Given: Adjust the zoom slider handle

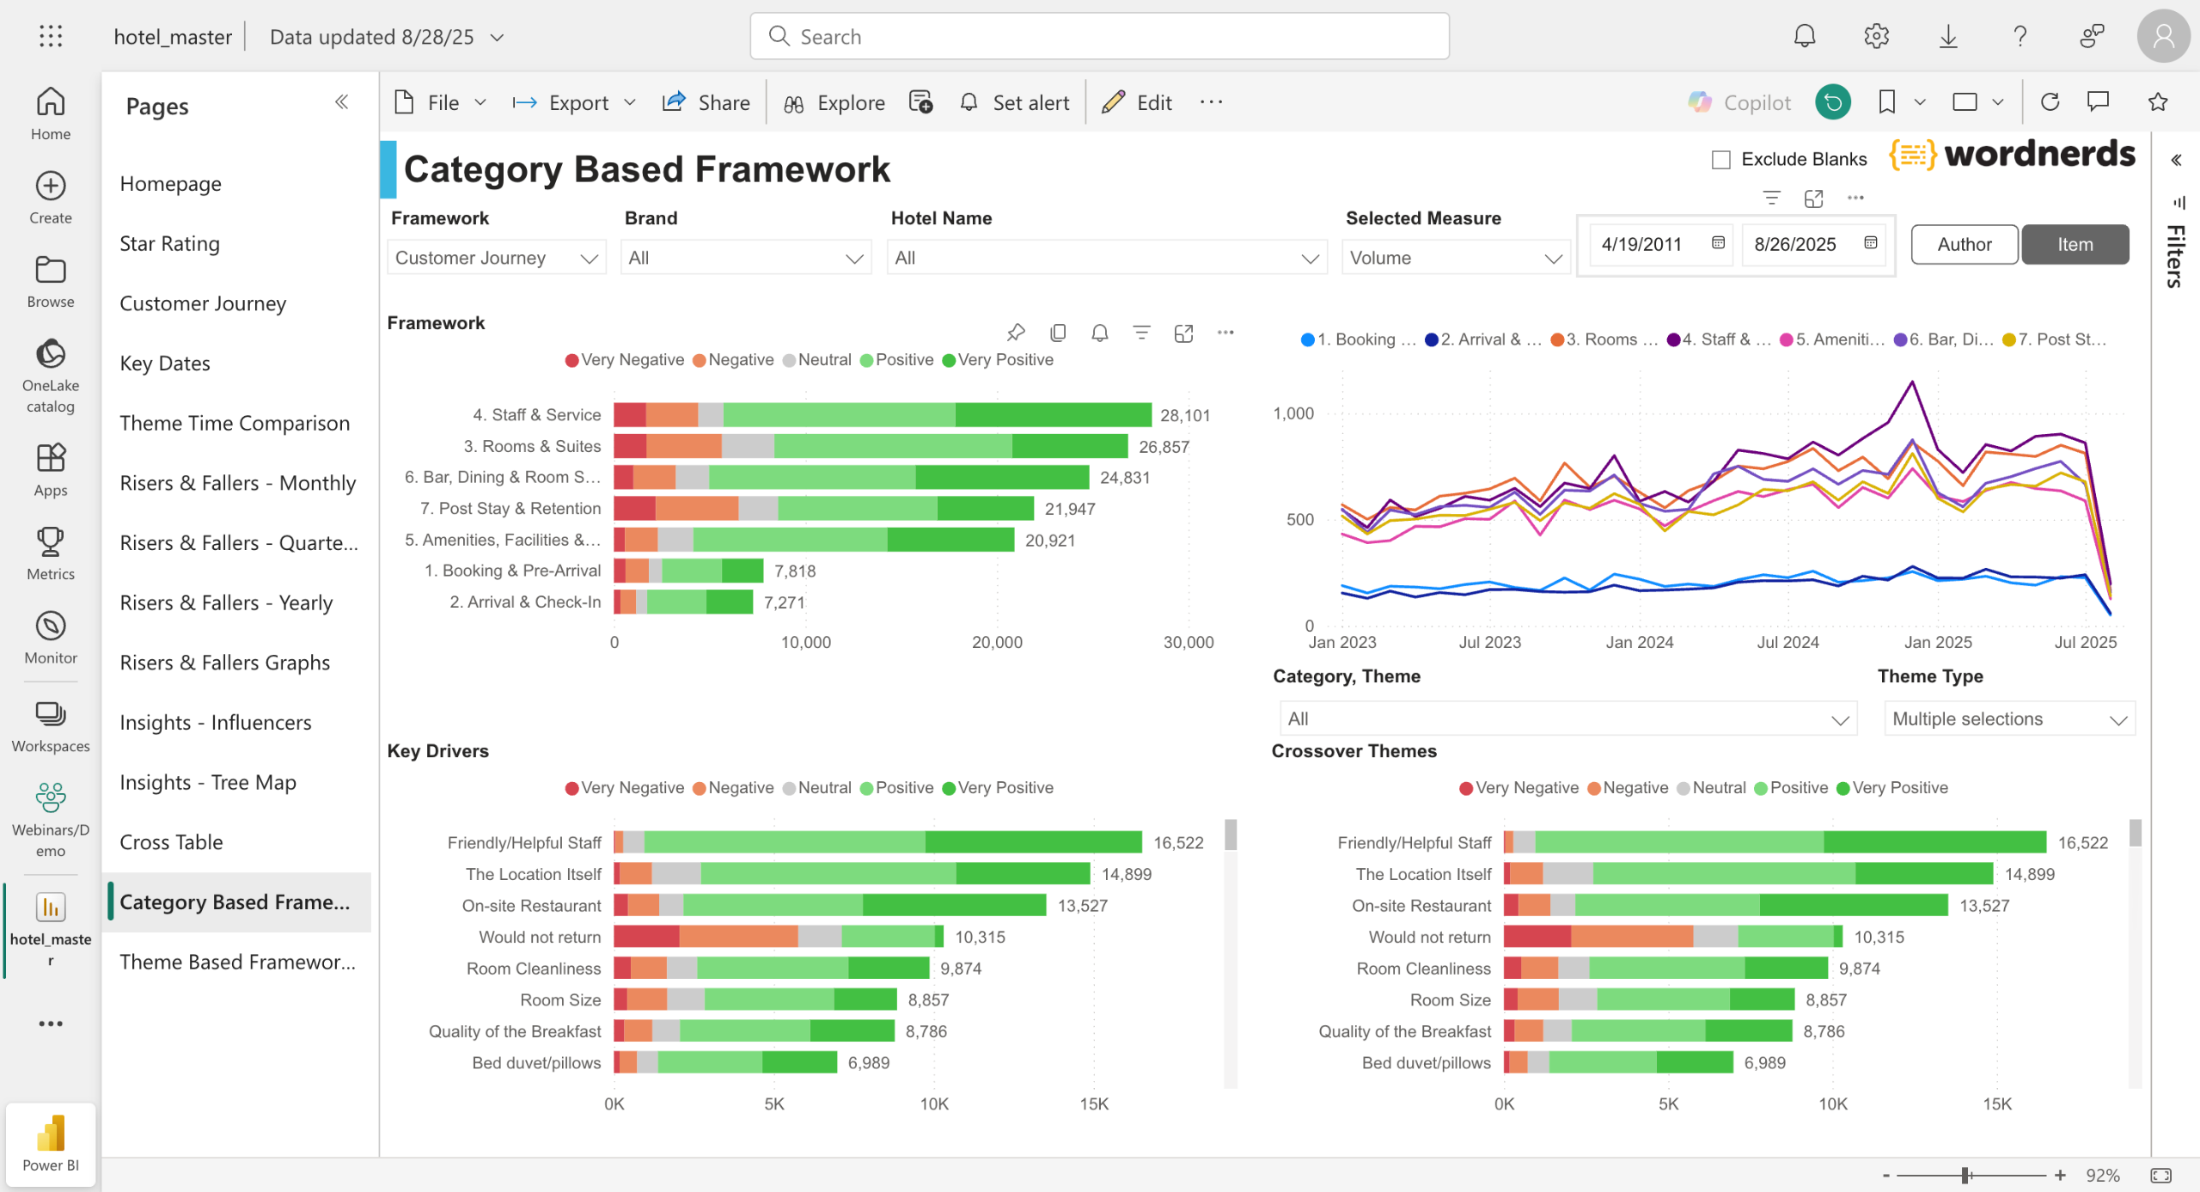Looking at the screenshot, I should tap(1965, 1175).
